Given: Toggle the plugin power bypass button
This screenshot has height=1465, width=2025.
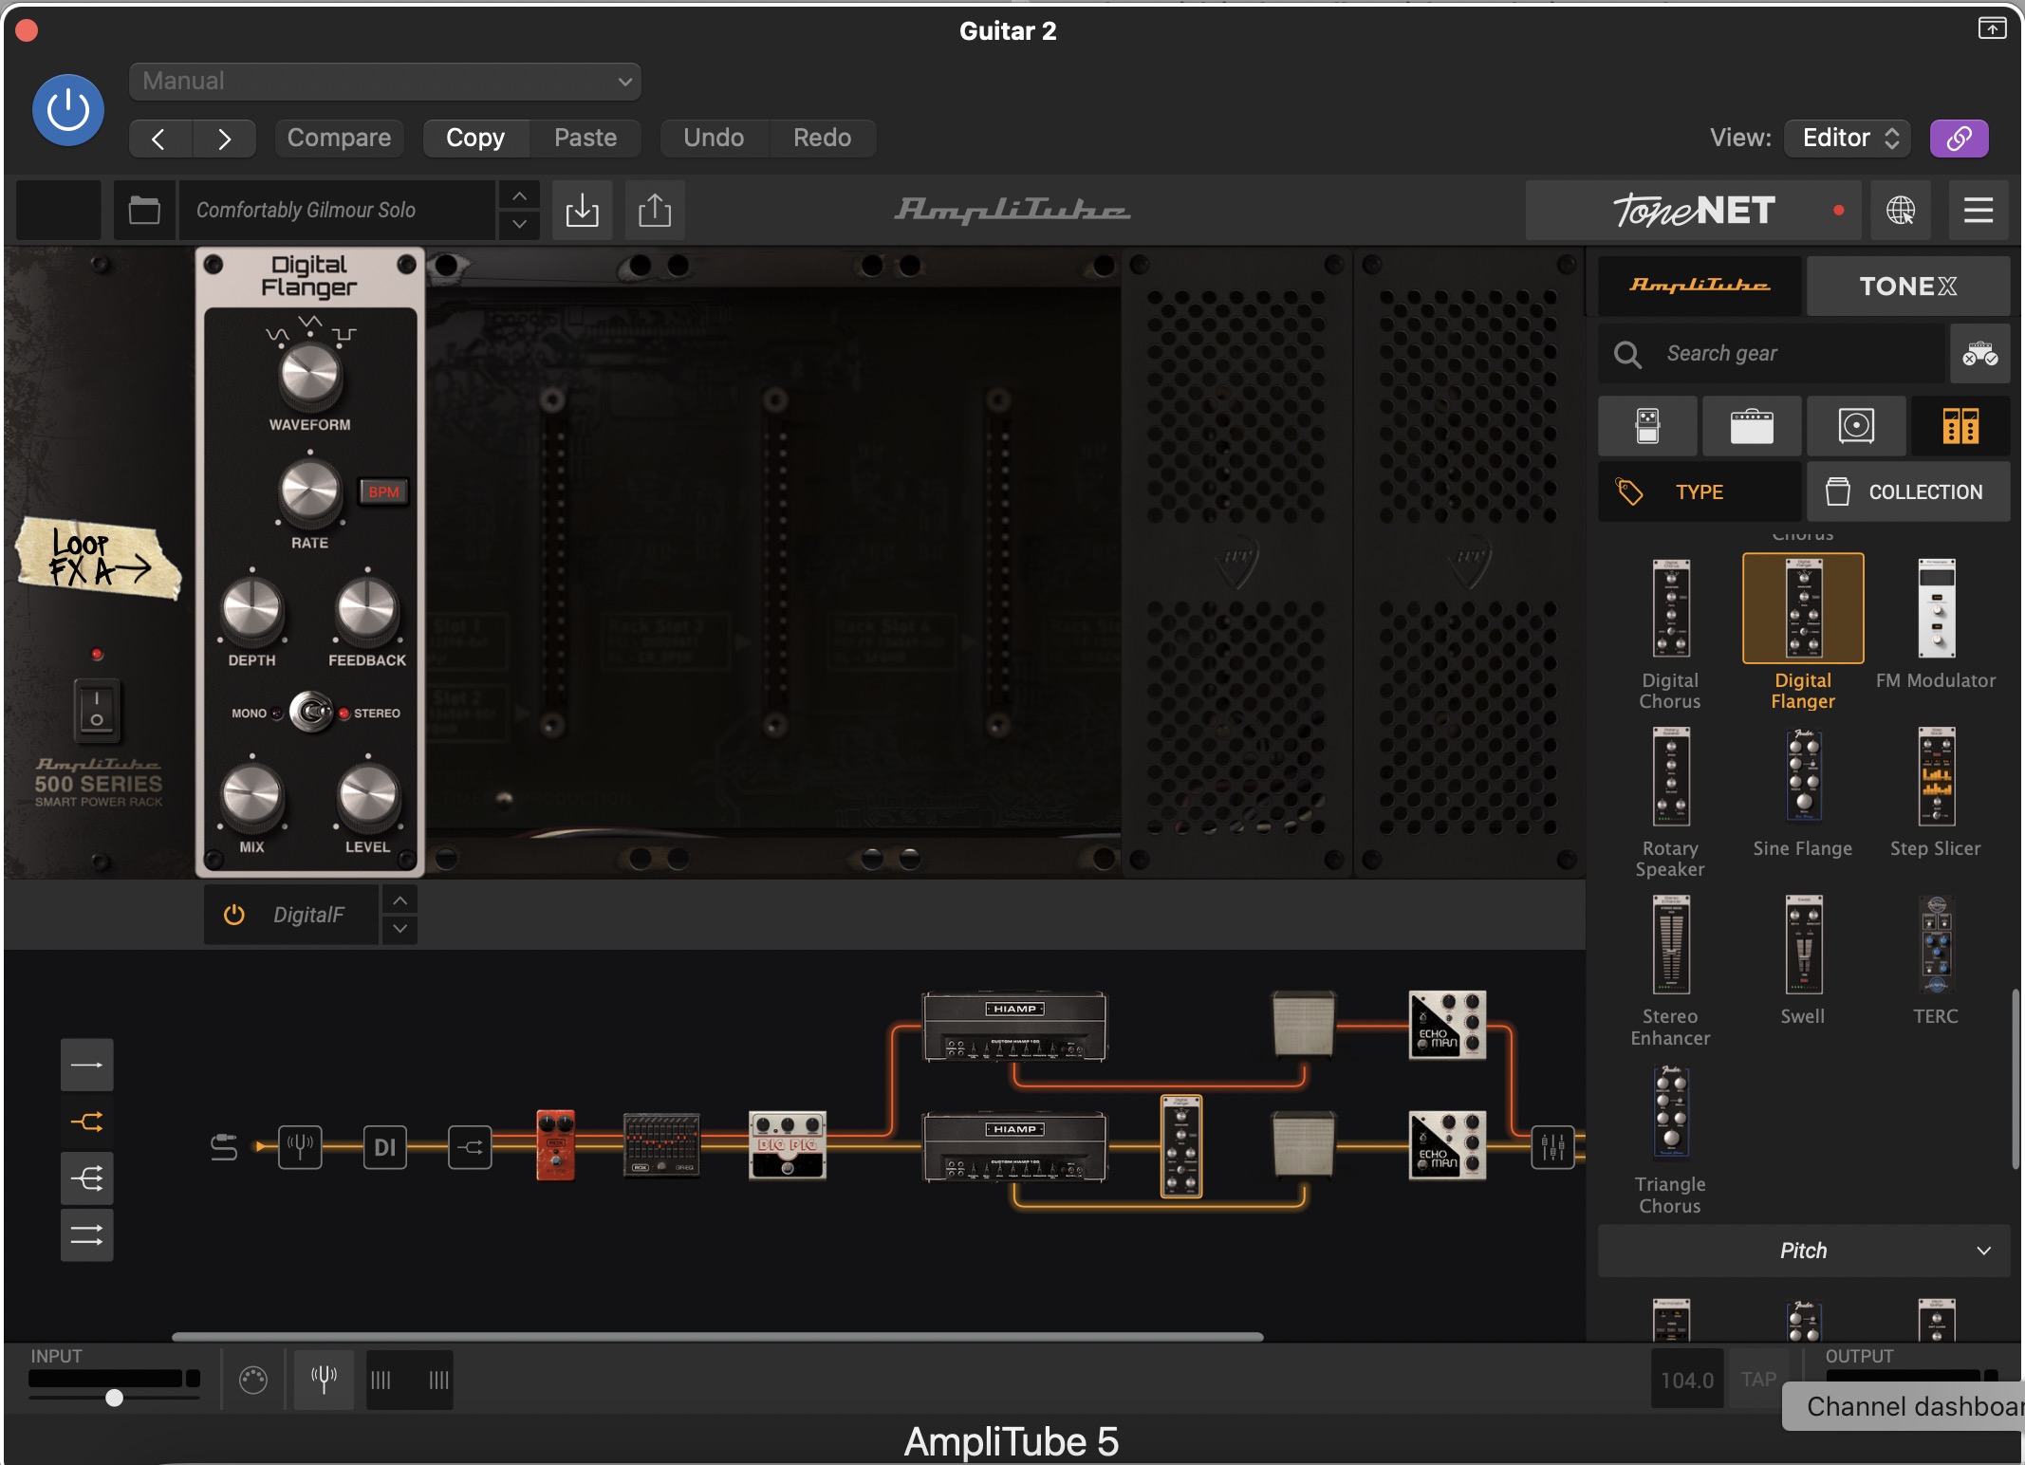Looking at the screenshot, I should pyautogui.click(x=67, y=110).
